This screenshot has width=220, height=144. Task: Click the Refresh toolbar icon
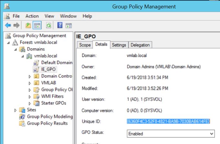click(49, 25)
